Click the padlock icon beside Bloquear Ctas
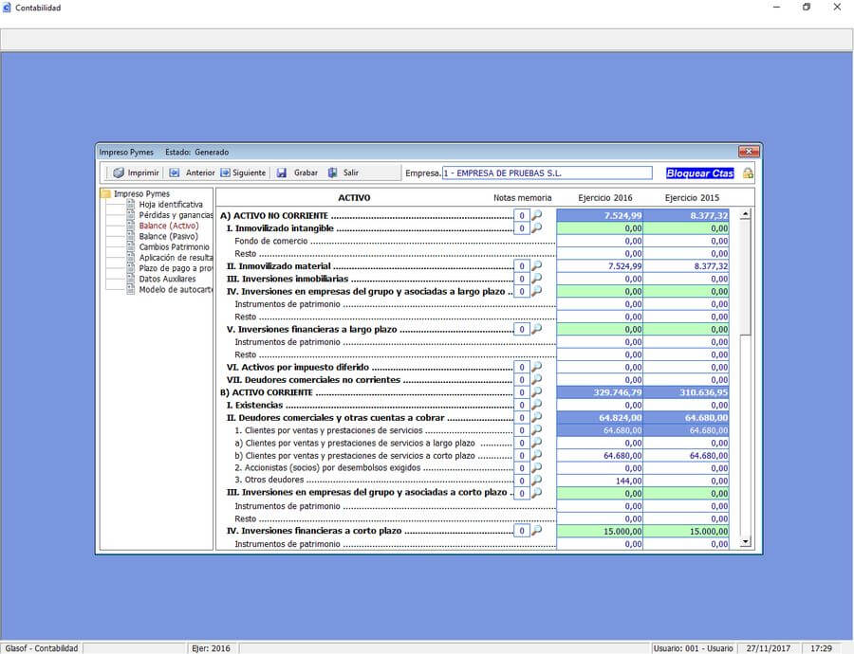This screenshot has height=654, width=854. pos(746,173)
